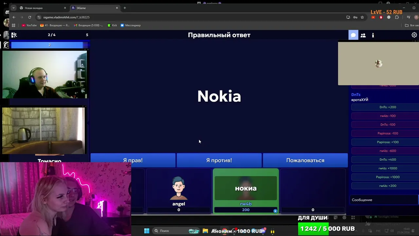The image size is (419, 236).
Task: Open the Discord icon in sidebar
Action: 7,12
